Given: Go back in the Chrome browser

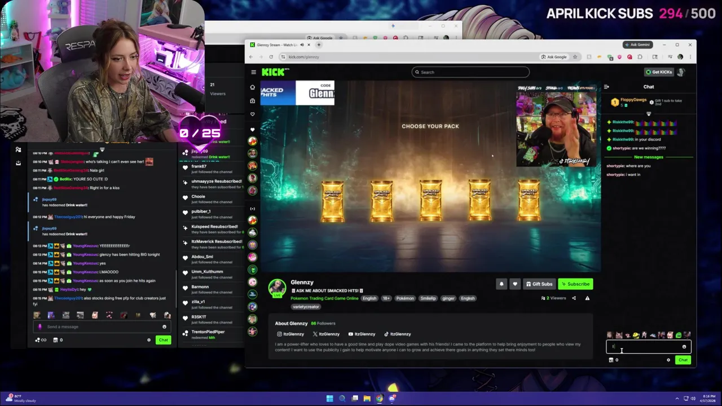Looking at the screenshot, I should click(251, 57).
